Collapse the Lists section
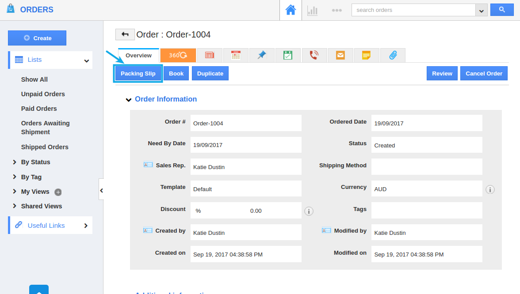Screen dimensions: 520x294 click(x=87, y=60)
